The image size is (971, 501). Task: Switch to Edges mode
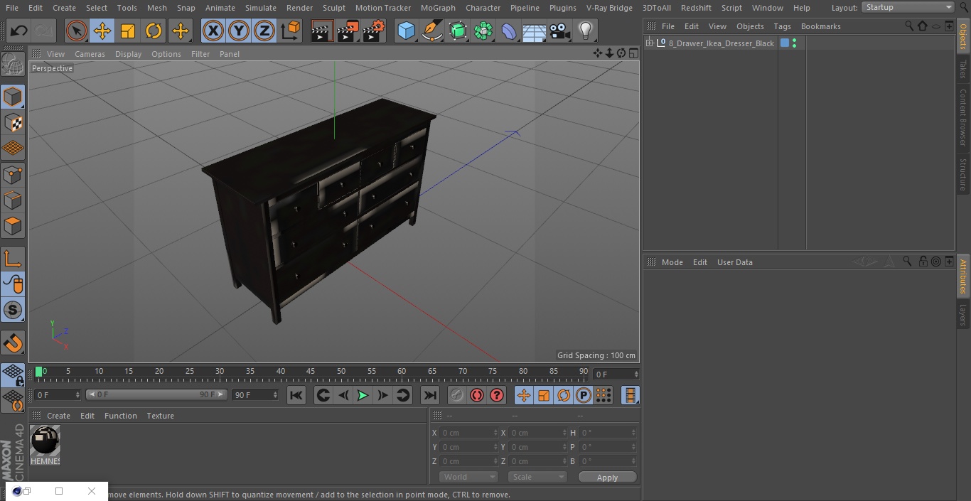13,200
